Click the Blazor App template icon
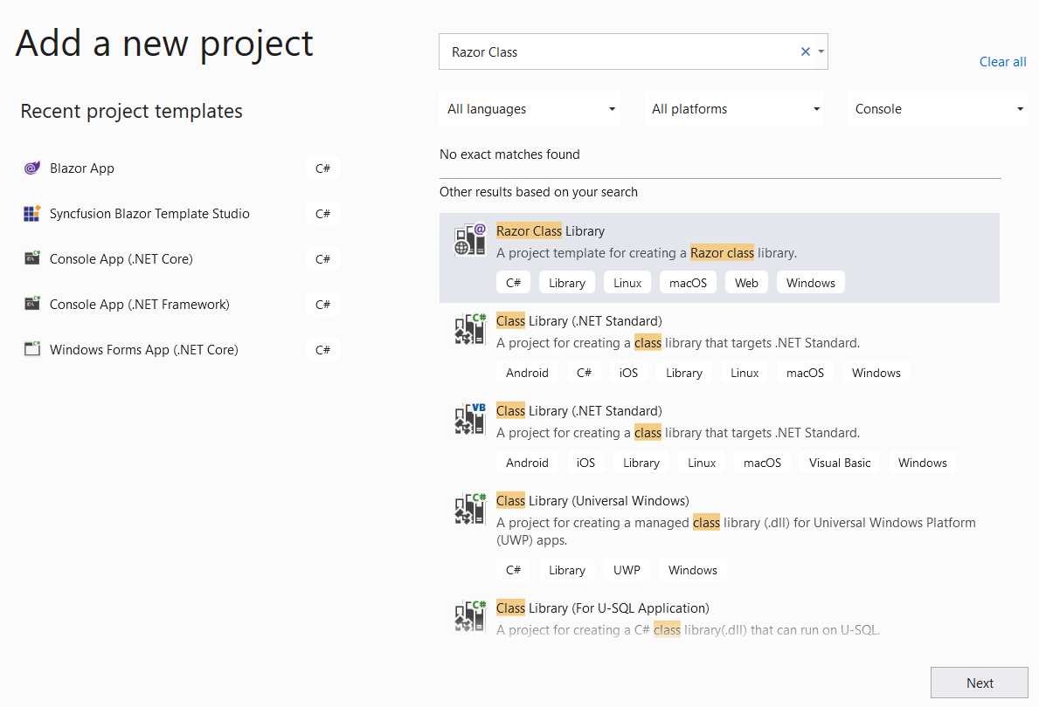Image resolution: width=1039 pixels, height=707 pixels. (31, 168)
